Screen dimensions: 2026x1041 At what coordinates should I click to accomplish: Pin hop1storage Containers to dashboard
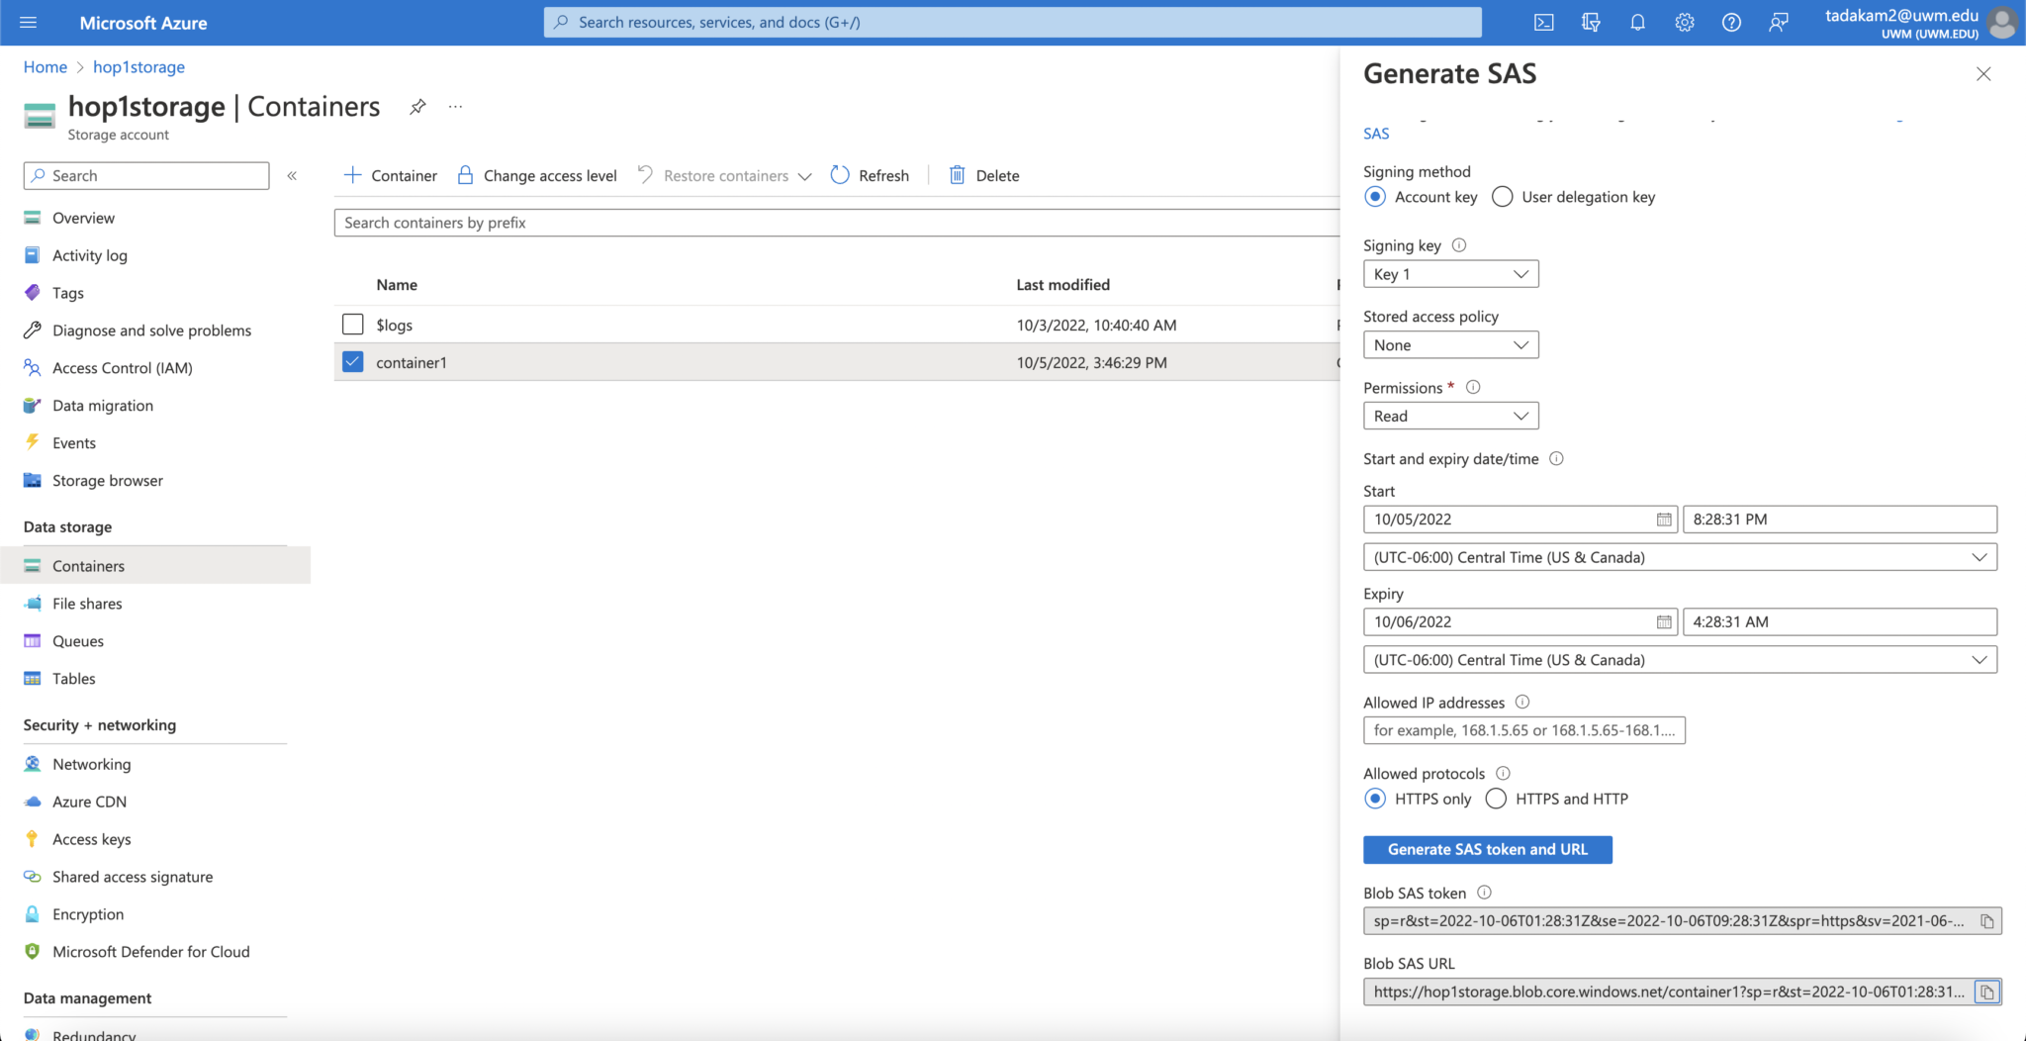pos(417,106)
